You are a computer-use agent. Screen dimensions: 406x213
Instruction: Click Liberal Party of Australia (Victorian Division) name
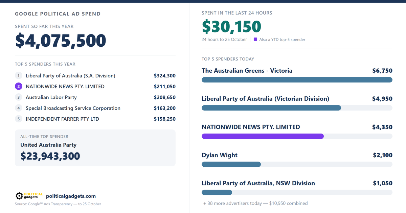[x=265, y=99]
